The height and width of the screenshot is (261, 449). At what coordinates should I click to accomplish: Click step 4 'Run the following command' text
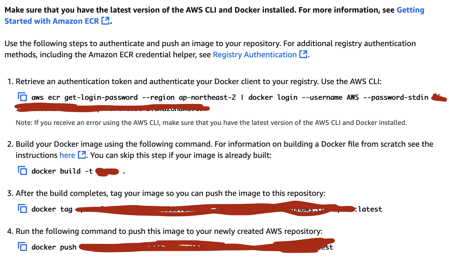(x=169, y=231)
